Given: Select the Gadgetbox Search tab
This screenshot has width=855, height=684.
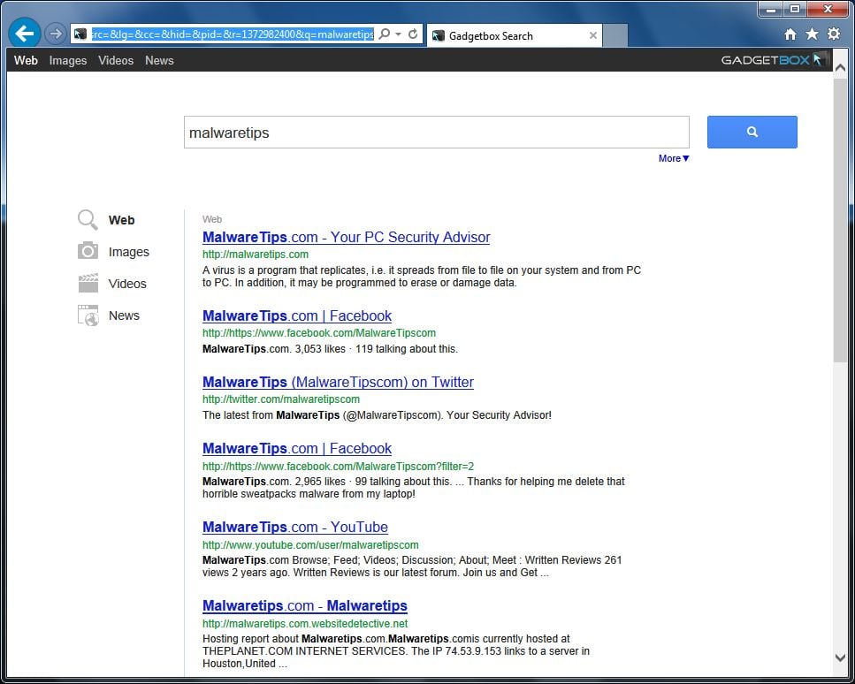Looking at the screenshot, I should pyautogui.click(x=514, y=35).
